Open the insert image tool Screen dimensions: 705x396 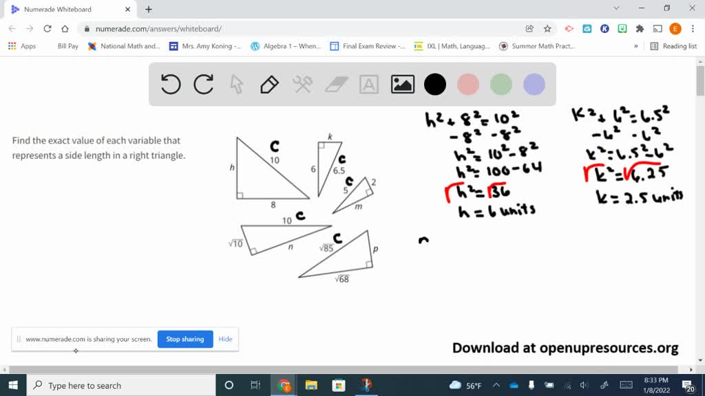[x=402, y=84]
